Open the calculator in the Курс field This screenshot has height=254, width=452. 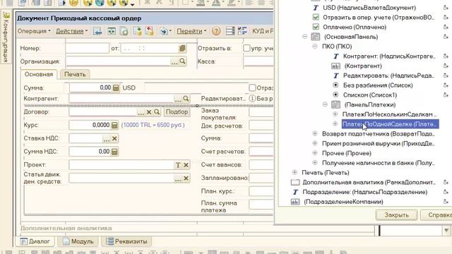[x=114, y=126]
